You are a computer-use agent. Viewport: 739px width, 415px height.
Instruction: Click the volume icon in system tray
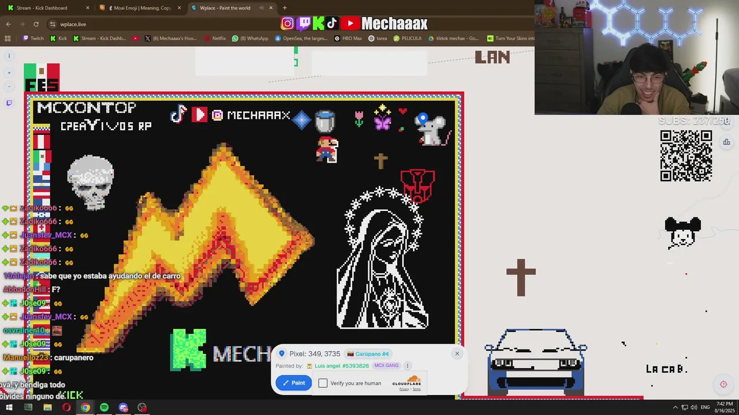tap(694, 408)
